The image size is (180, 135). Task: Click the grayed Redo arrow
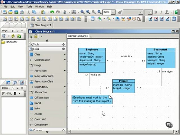pyautogui.click(x=58, y=12)
